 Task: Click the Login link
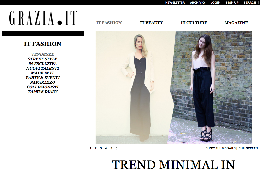point(215,3)
